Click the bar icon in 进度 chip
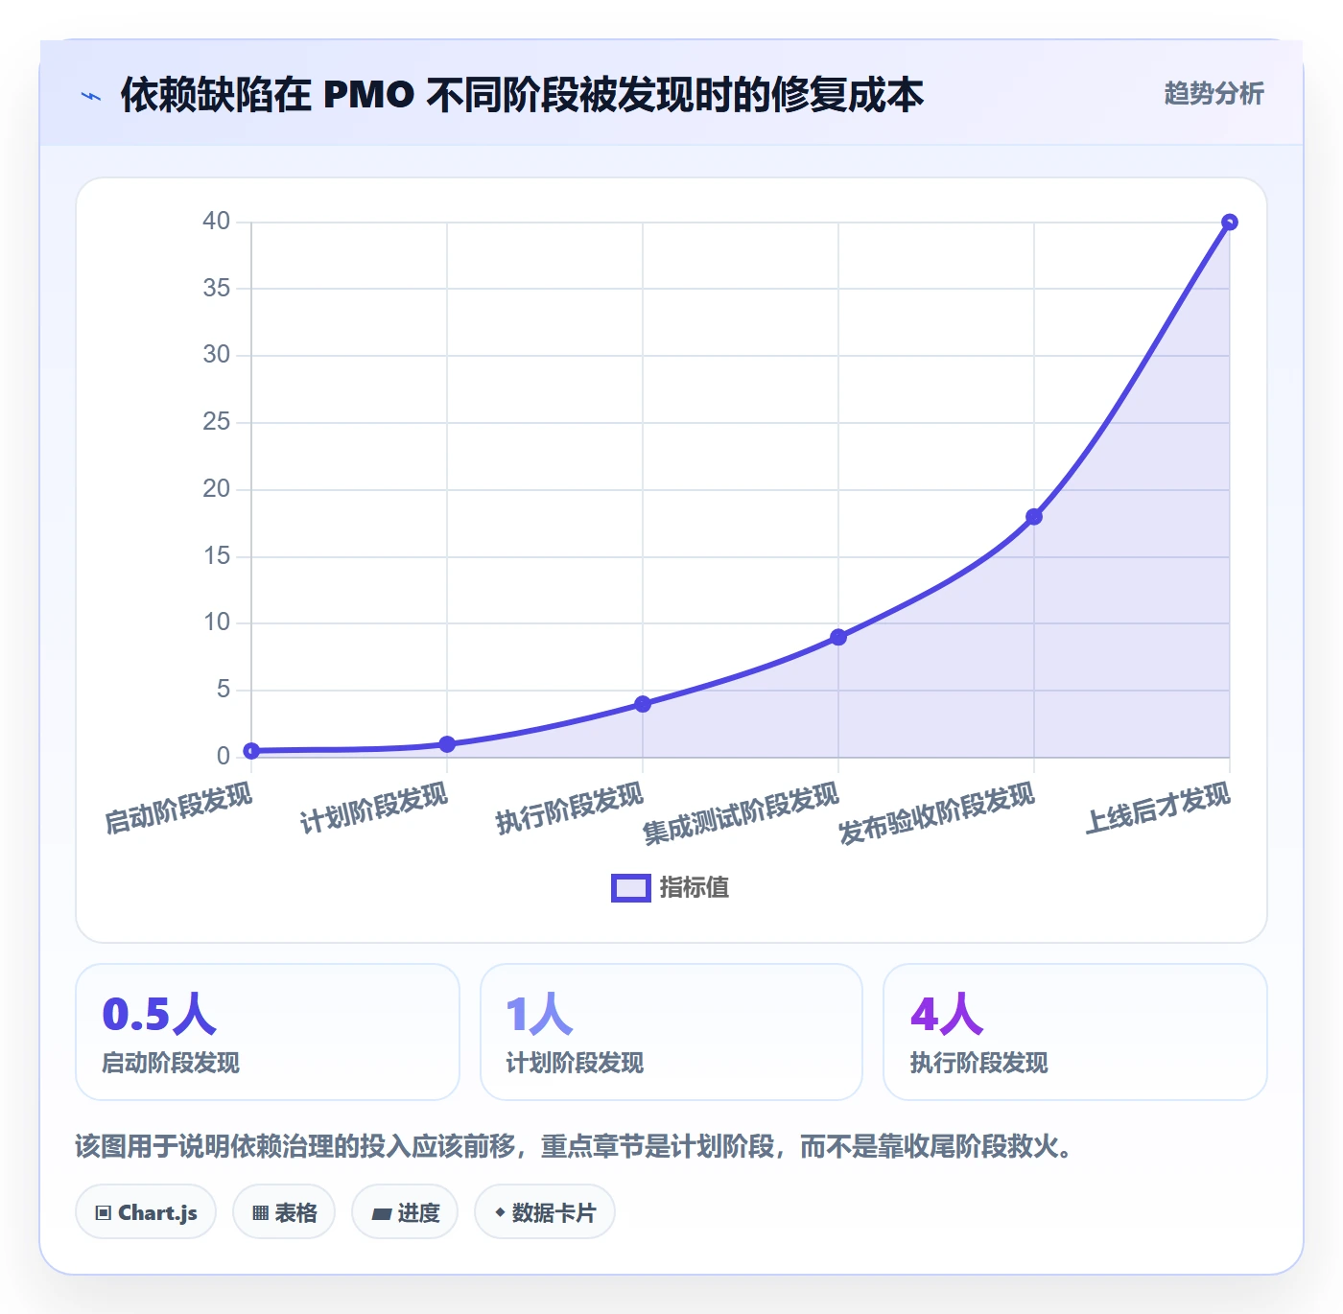1343x1314 pixels. [x=381, y=1214]
